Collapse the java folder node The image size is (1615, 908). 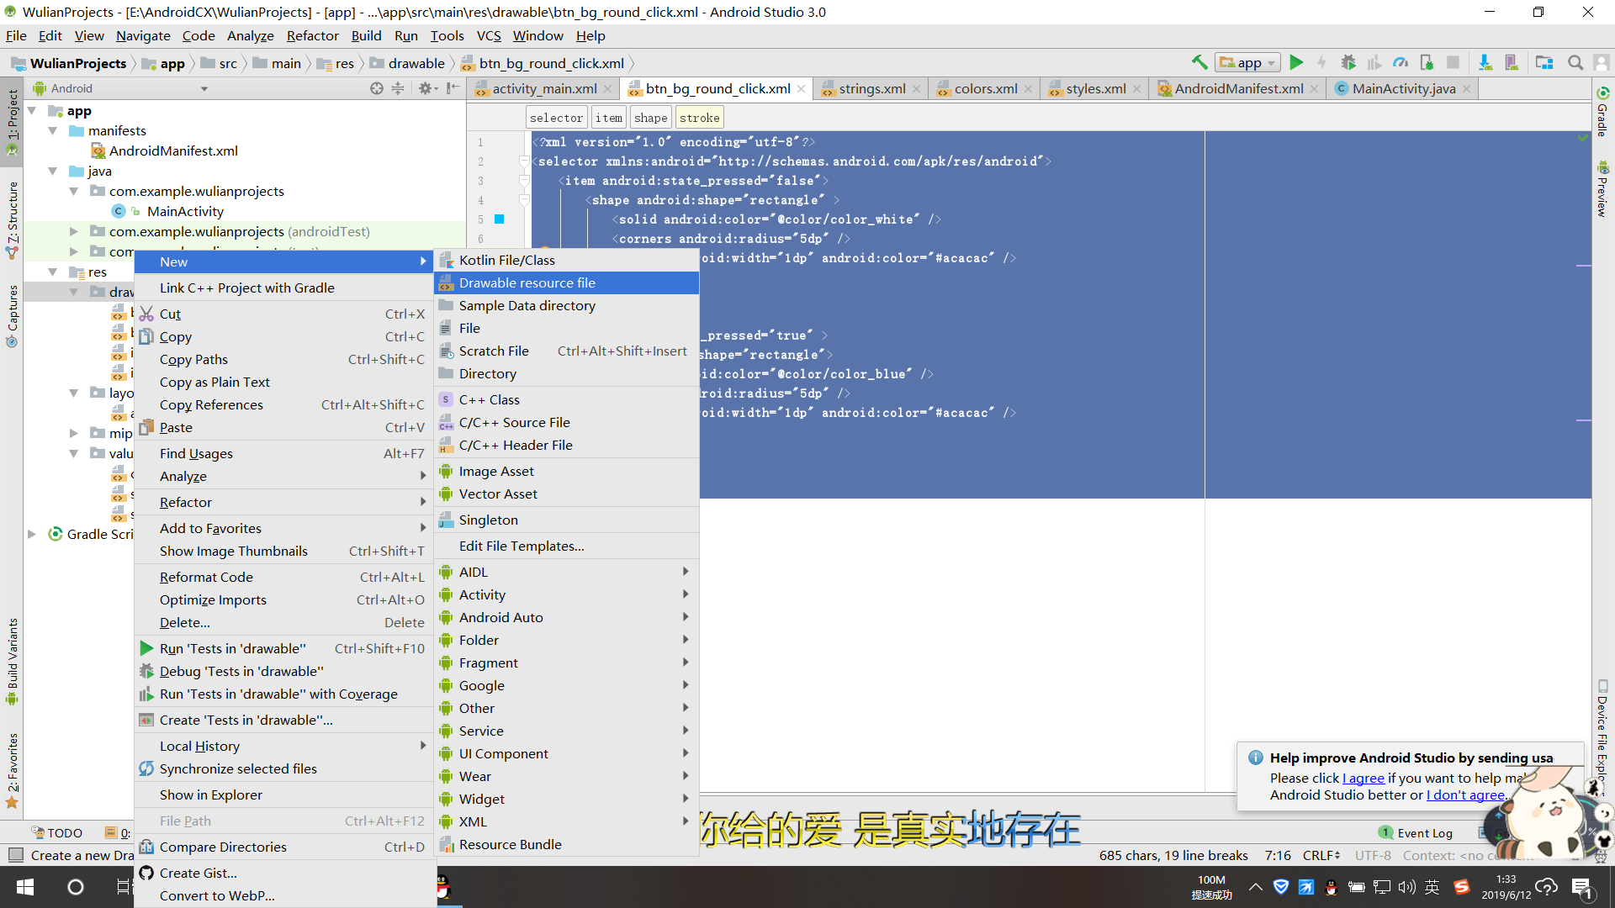(x=53, y=172)
